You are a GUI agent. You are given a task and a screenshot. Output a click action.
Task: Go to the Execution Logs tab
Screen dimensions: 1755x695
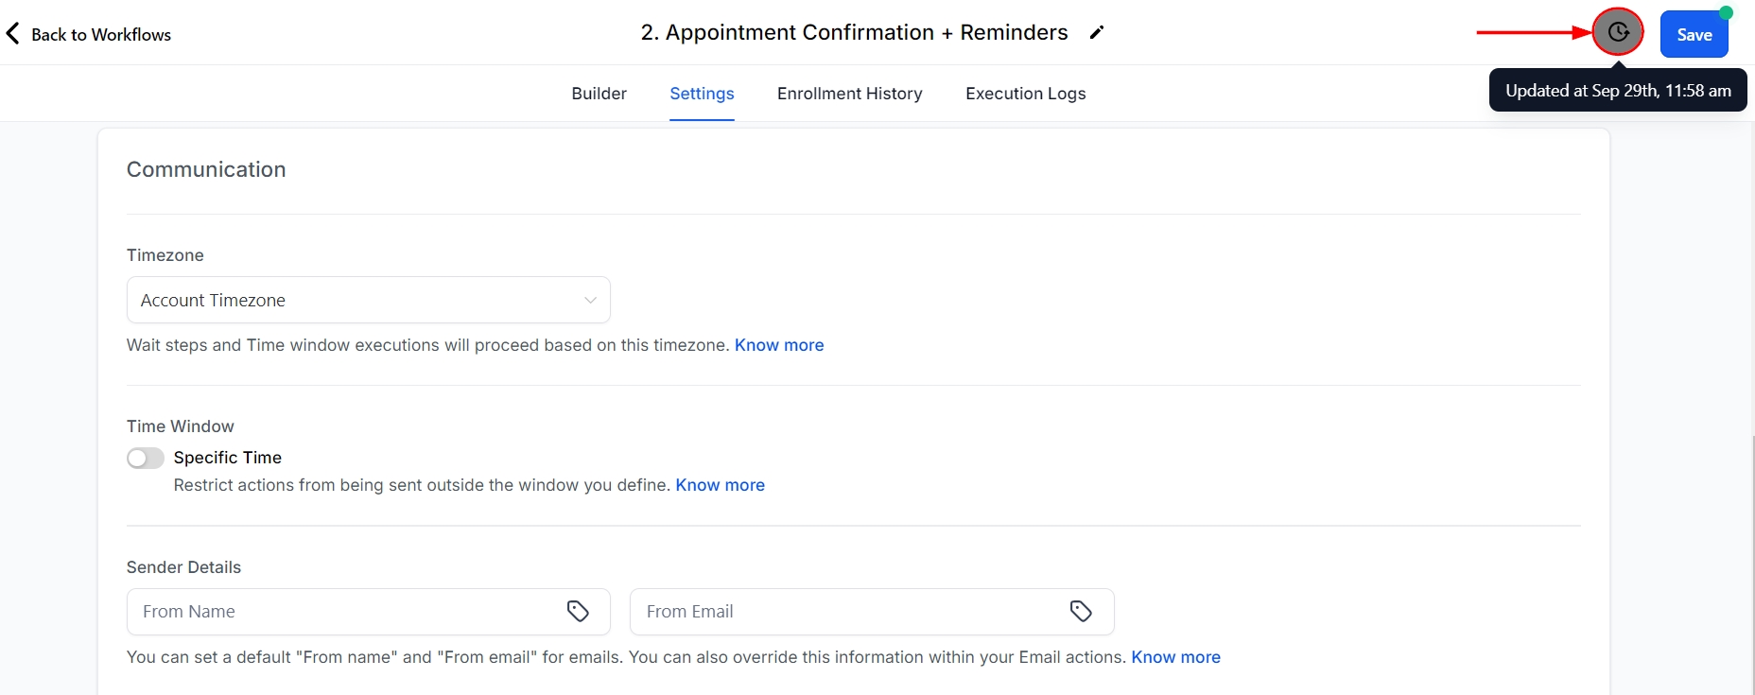pos(1025,94)
